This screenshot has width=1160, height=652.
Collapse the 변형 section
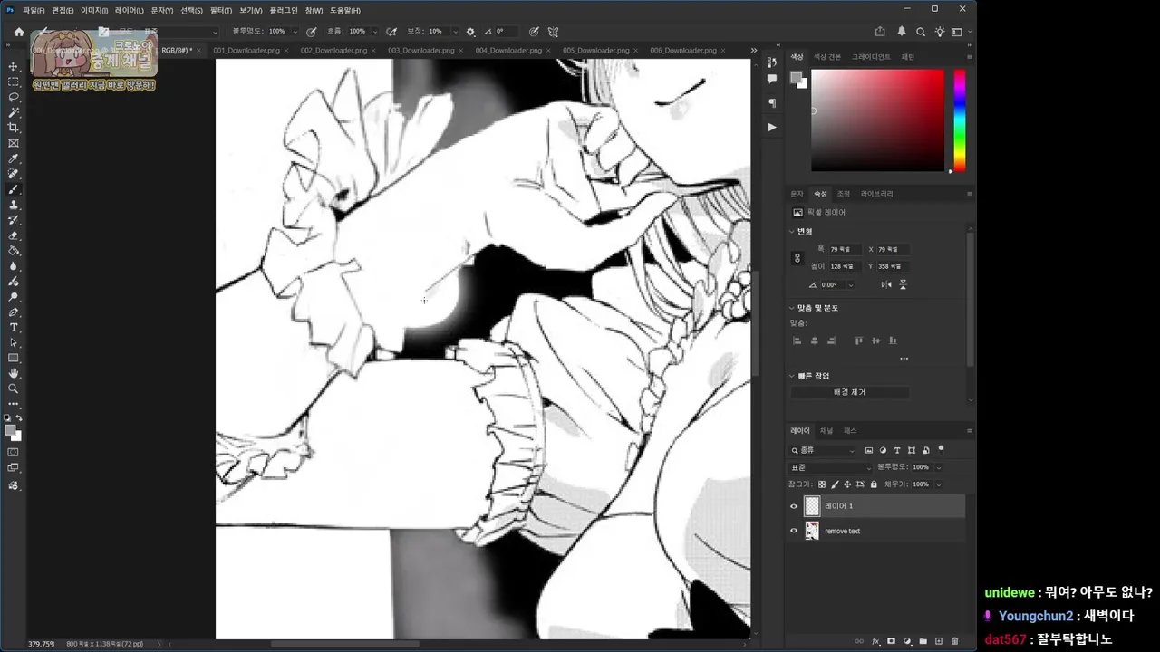tap(791, 231)
